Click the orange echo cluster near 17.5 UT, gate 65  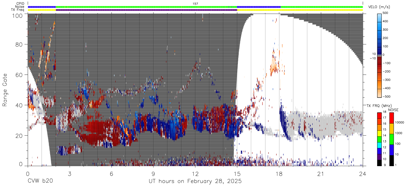[273, 66]
